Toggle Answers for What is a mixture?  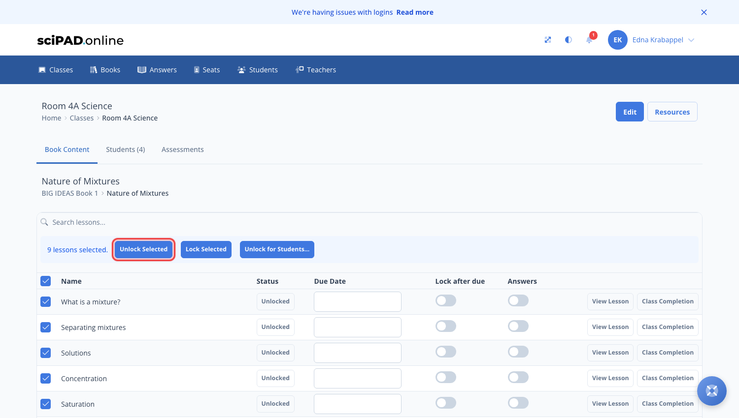point(518,300)
